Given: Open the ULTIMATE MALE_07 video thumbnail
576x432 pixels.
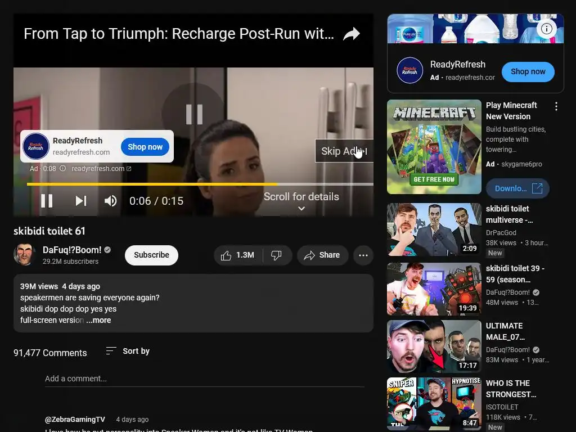Looking at the screenshot, I should [434, 346].
